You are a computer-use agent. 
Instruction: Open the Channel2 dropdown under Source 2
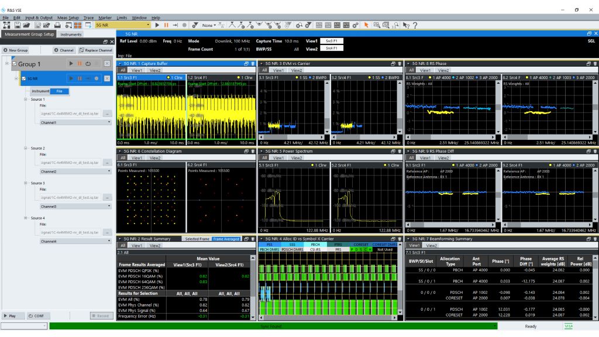pos(75,171)
